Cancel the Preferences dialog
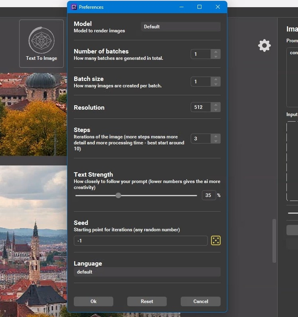The width and height of the screenshot is (298, 317). coord(200,301)
